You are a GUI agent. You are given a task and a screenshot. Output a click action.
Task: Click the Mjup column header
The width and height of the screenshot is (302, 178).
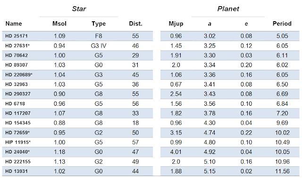[x=176, y=24]
